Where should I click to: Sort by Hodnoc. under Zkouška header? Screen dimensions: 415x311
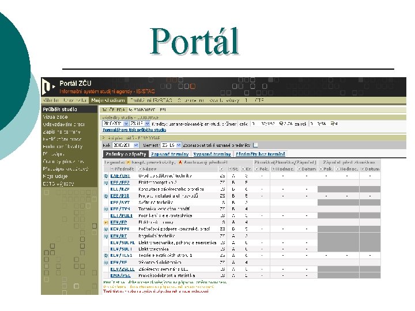point(273,169)
